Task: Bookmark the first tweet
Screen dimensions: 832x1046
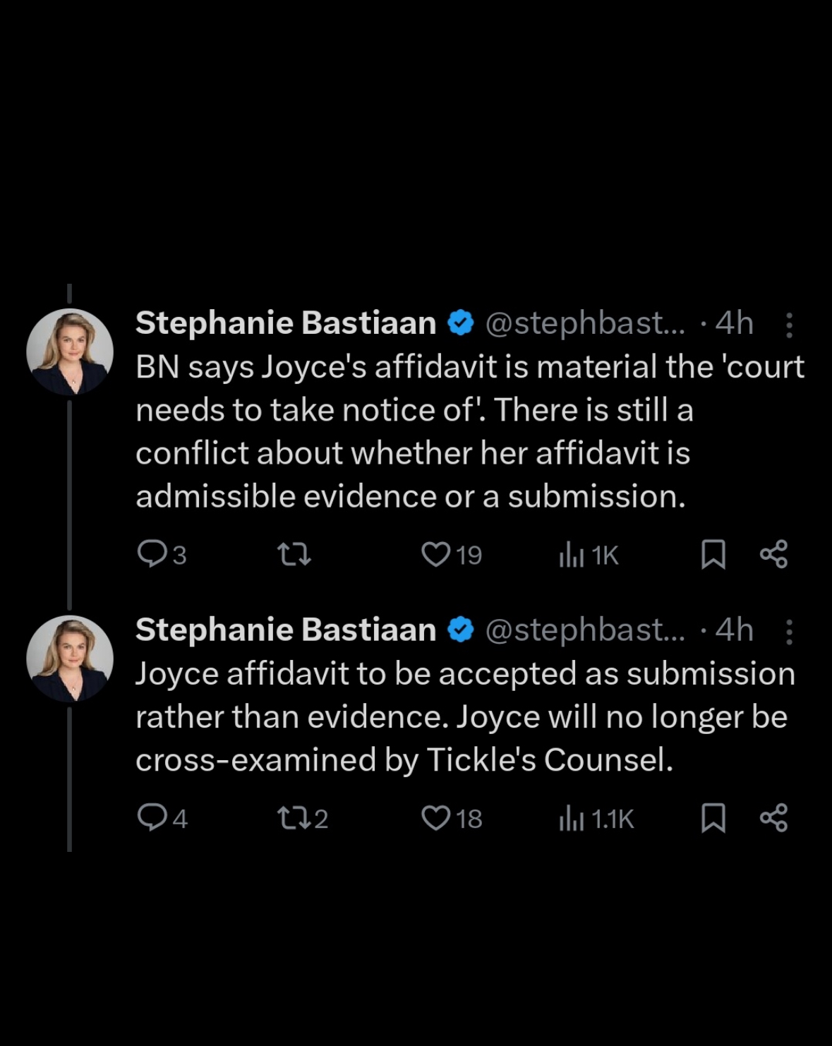Action: point(713,555)
